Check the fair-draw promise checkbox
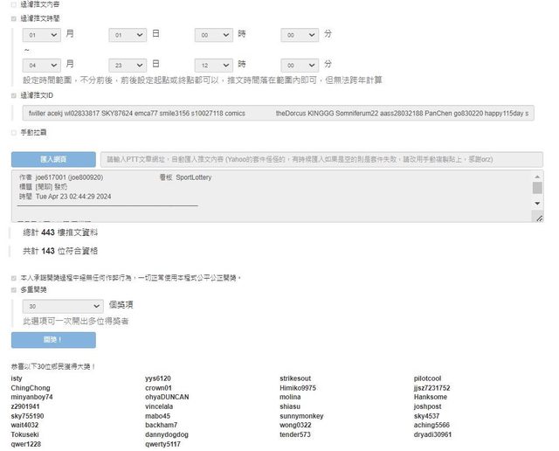The height and width of the screenshot is (451, 559). (13, 278)
